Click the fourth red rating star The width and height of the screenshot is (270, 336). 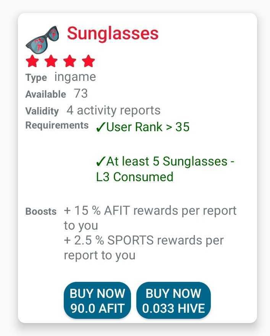pyautogui.click(x=89, y=61)
